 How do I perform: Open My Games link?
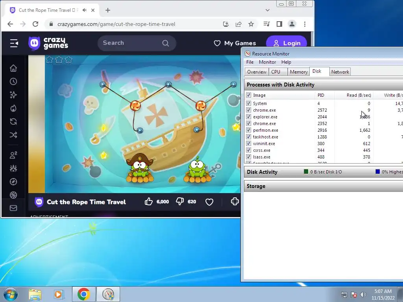click(235, 43)
